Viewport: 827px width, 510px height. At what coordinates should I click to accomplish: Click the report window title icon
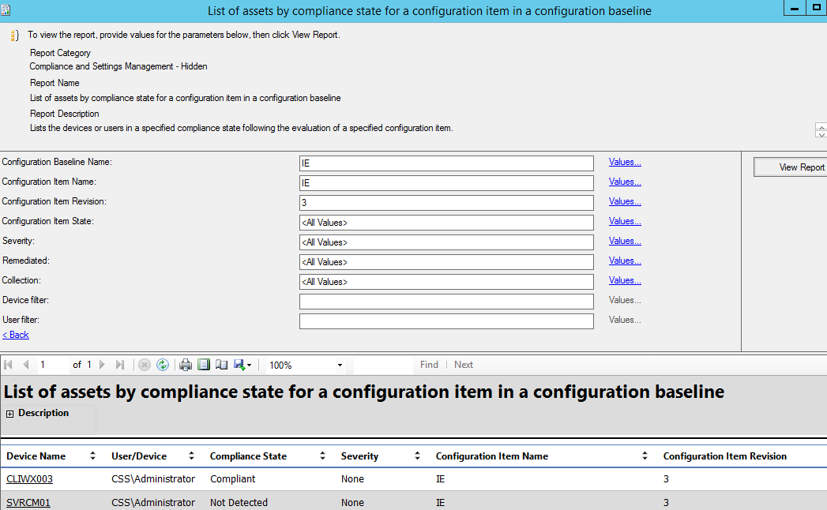pyautogui.click(x=6, y=10)
